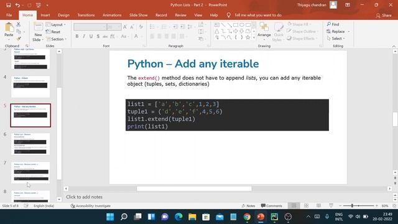Open Shape Outline options

[x=303, y=31]
